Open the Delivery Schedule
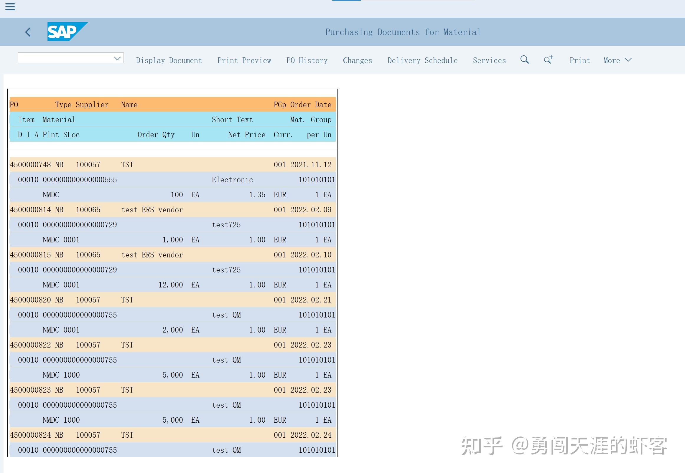Screen dimensions: 685x473 coord(422,60)
